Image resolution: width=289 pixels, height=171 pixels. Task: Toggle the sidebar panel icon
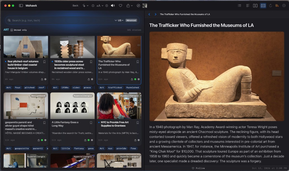(x=21, y=6)
